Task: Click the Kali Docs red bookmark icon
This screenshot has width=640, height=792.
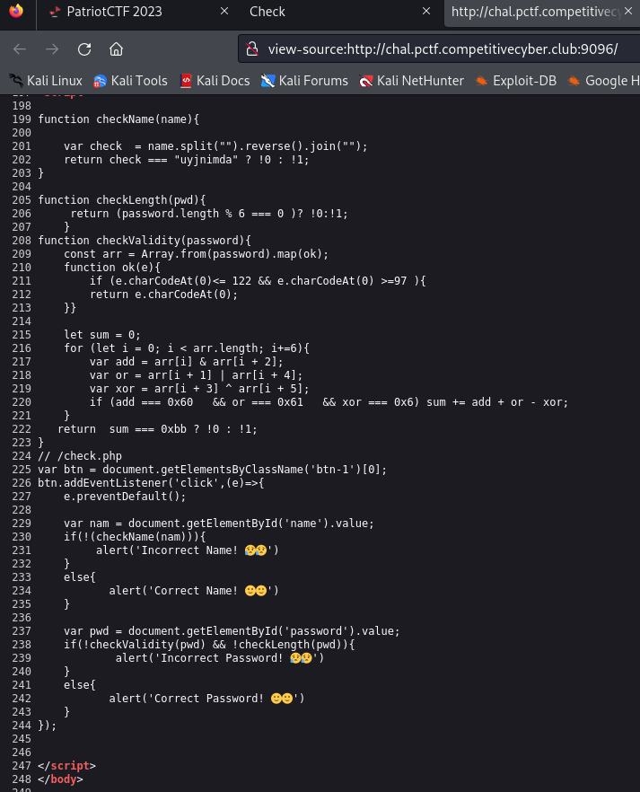Action: (186, 81)
